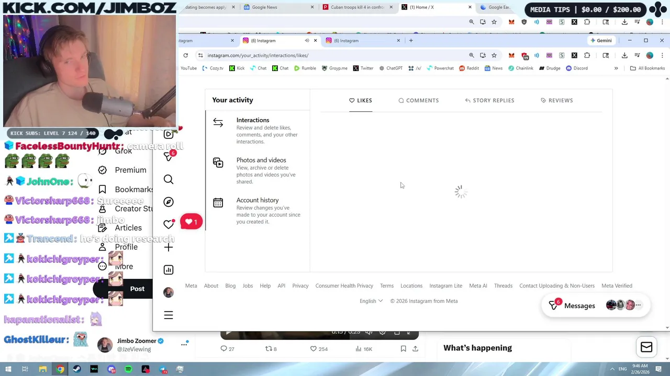Close the active Instagram tab
670x376 pixels.
pyautogui.click(x=315, y=41)
